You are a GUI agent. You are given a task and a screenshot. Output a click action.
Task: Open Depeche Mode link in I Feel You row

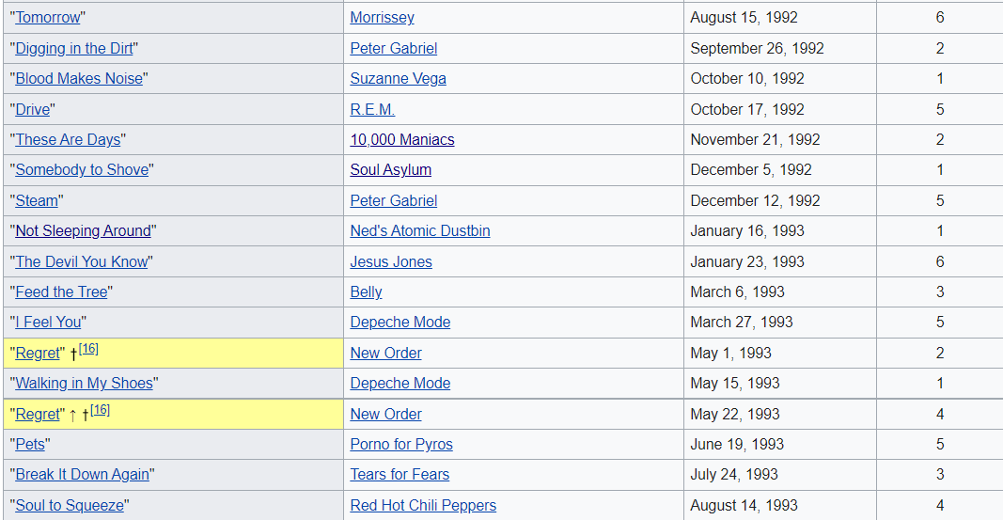click(x=400, y=322)
